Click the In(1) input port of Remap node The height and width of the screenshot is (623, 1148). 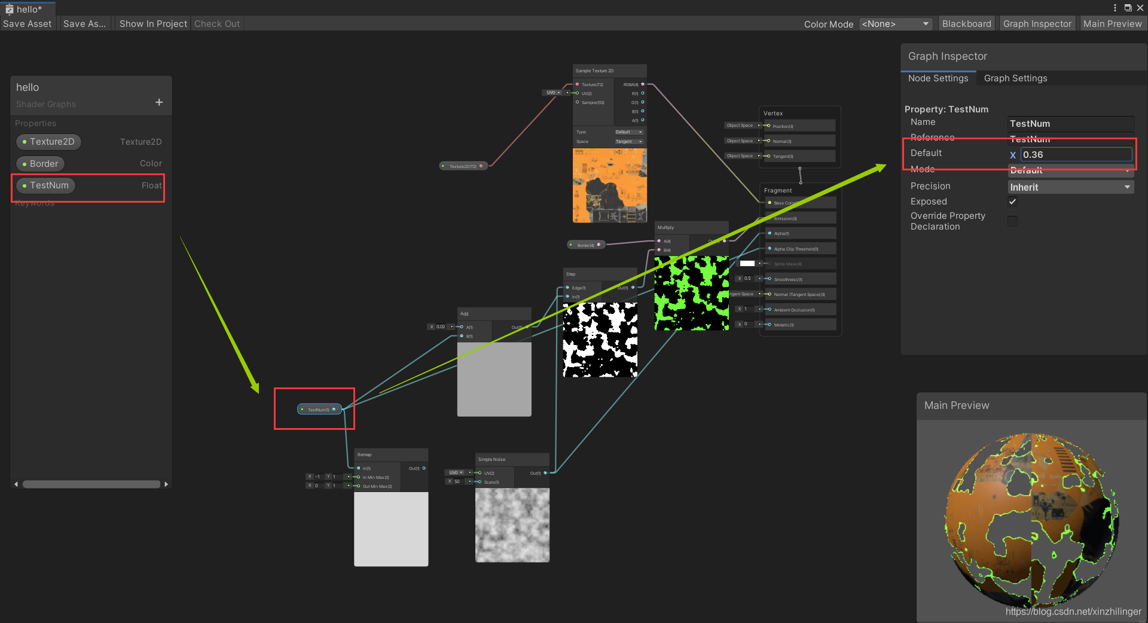click(x=358, y=468)
